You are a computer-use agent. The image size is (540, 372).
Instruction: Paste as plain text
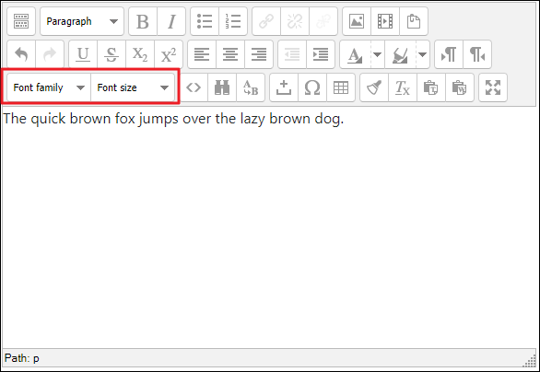coord(431,87)
